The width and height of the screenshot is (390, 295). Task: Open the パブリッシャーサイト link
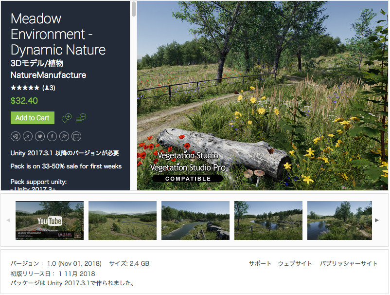click(349, 263)
